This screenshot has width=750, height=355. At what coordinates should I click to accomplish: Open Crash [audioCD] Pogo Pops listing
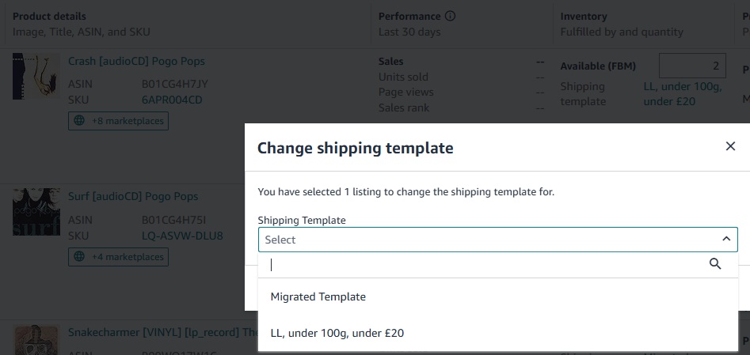click(x=136, y=61)
